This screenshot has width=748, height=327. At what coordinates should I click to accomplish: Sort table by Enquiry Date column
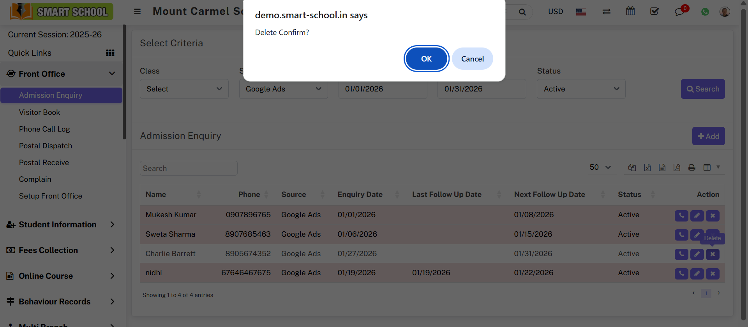tap(360, 194)
